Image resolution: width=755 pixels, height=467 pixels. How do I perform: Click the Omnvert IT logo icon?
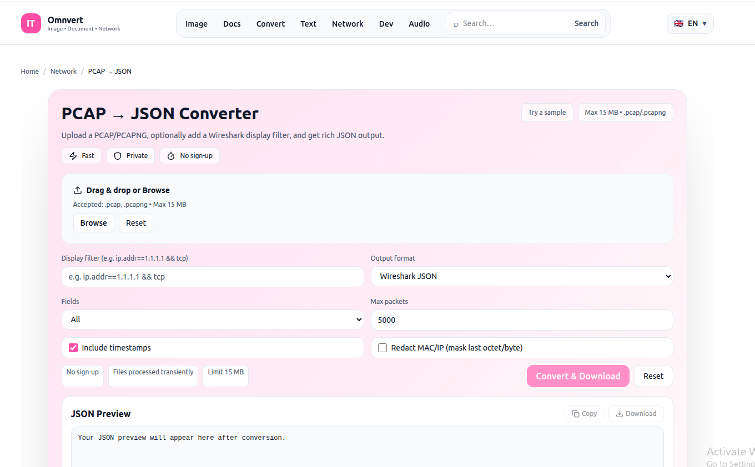(x=31, y=23)
